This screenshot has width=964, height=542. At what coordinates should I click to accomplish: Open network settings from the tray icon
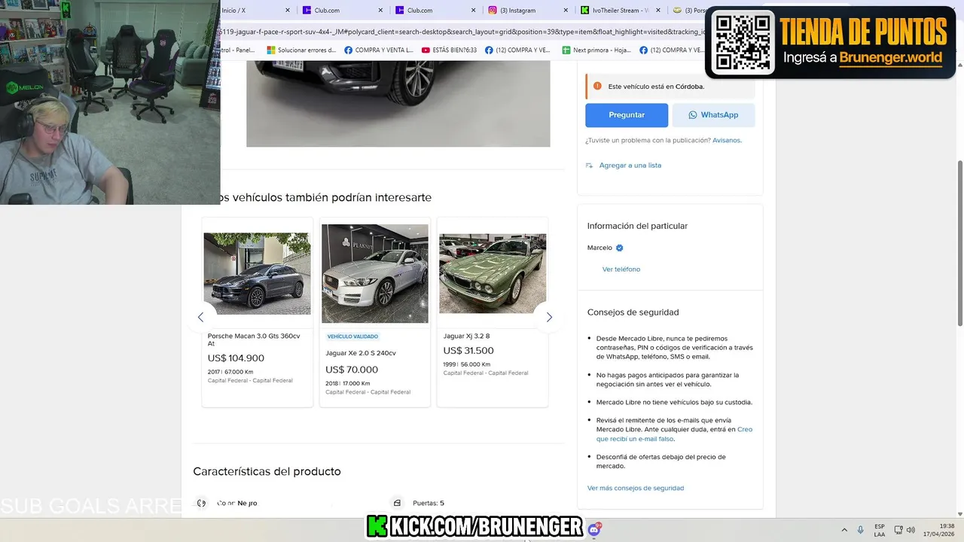tap(898, 530)
